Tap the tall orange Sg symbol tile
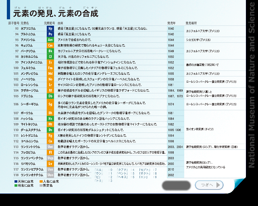The width and height of the screenshot is (258, 206). [50, 104]
